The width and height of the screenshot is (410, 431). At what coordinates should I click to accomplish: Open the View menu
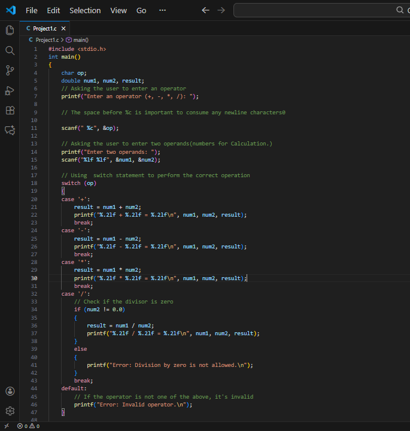coord(119,10)
